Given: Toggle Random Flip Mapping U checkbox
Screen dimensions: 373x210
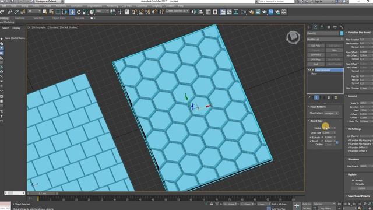Looking at the screenshot, I should tap(349, 141).
